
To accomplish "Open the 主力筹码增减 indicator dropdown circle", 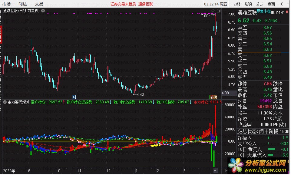I will (x=5, y=102).
